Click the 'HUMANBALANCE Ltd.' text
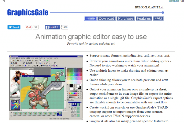The height and width of the screenshot is (123, 184). tap(149, 7)
